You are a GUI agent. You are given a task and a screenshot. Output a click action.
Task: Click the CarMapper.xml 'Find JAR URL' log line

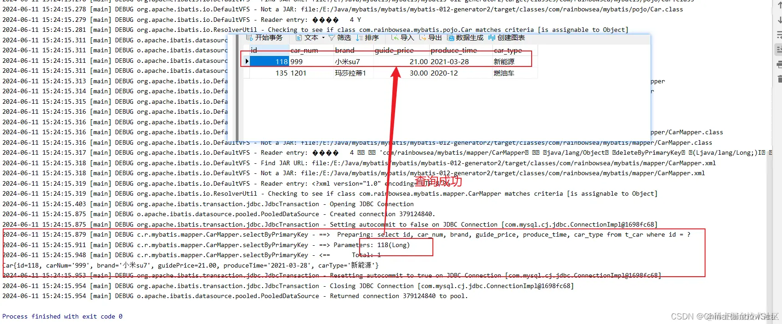click(359, 163)
